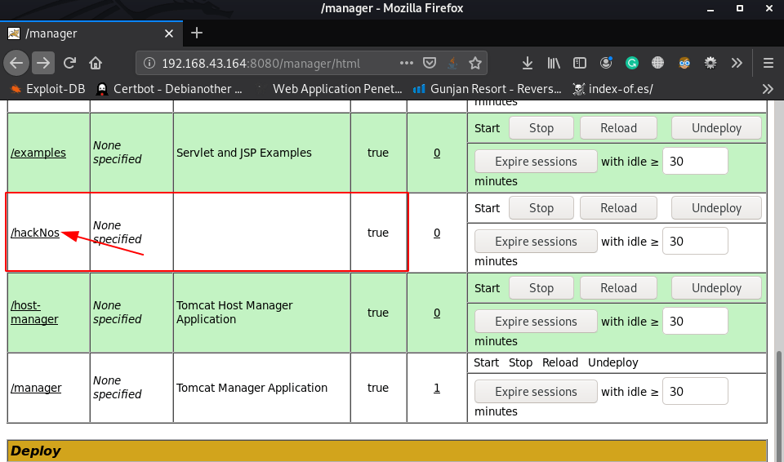The height and width of the screenshot is (462, 784).
Task: Undeploy the /host-manager application
Action: point(716,288)
